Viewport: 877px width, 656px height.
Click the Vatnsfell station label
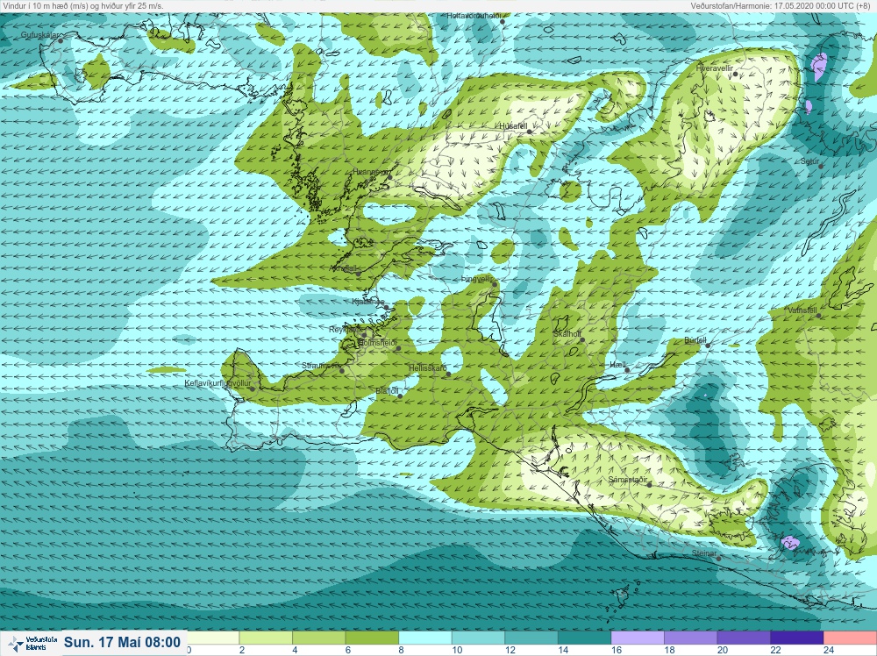[802, 310]
